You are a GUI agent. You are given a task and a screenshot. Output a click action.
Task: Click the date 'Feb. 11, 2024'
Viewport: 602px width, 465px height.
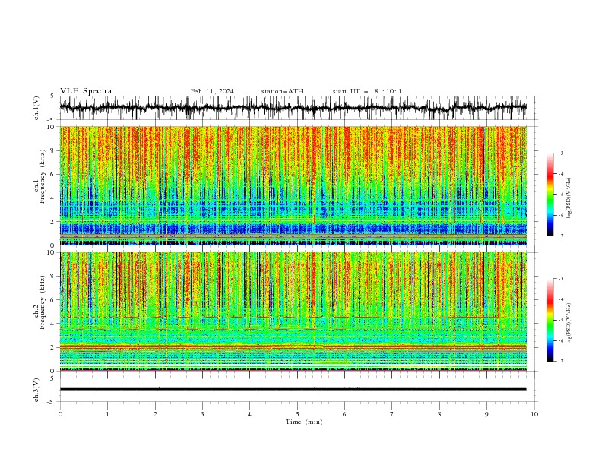pyautogui.click(x=212, y=91)
